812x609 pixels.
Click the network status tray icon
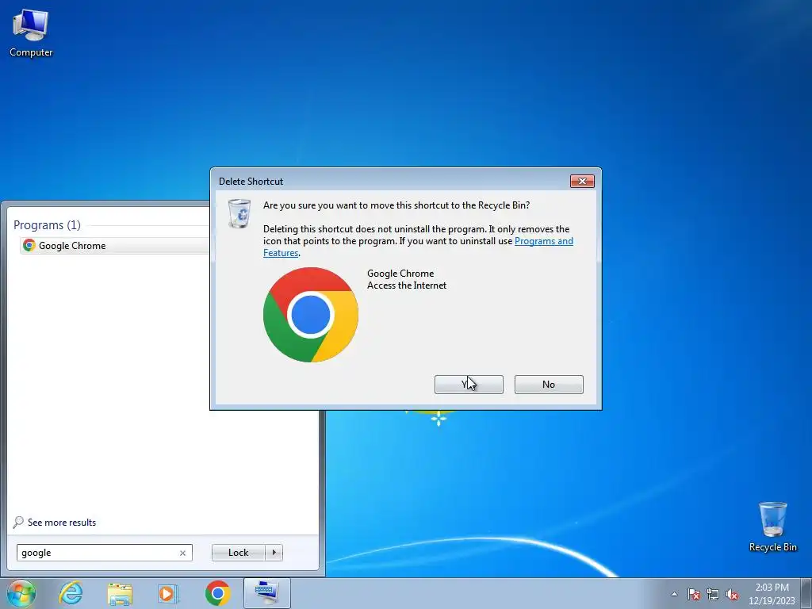[x=713, y=594]
